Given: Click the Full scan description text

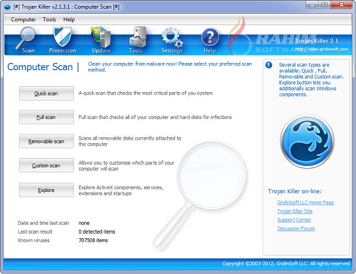Looking at the screenshot, I should click(155, 117).
